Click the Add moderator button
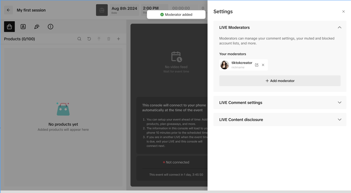The image size is (351, 193). (280, 81)
